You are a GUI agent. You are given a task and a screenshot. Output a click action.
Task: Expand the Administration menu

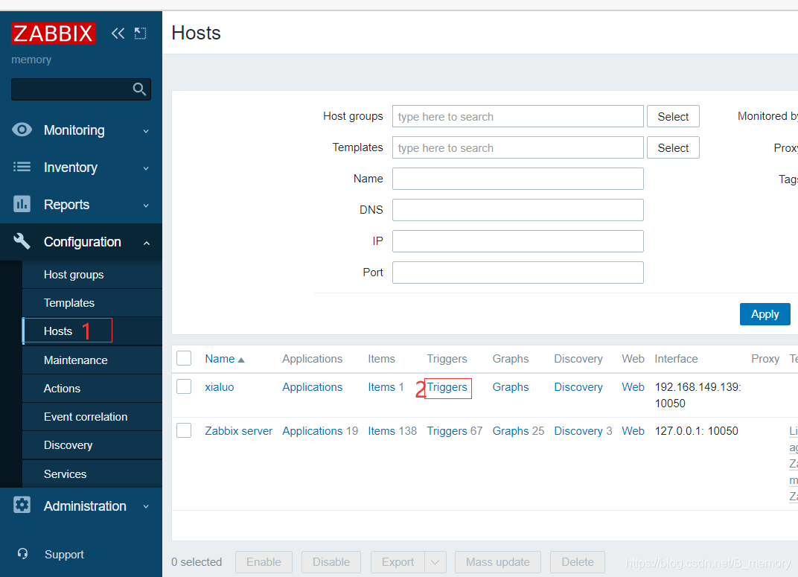[81, 506]
